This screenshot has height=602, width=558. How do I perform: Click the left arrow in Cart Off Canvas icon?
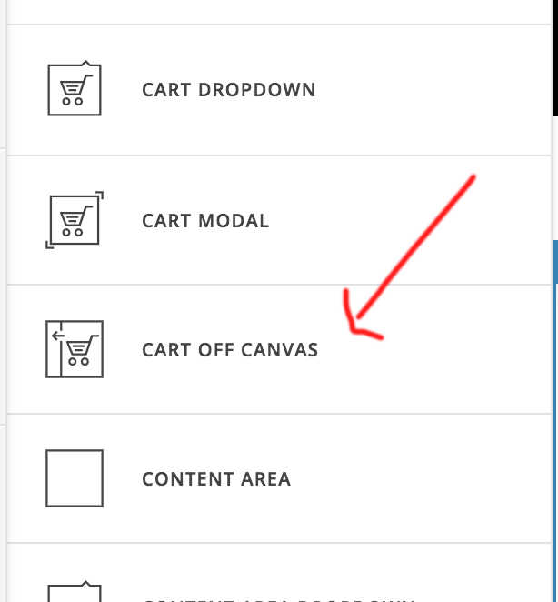56,336
